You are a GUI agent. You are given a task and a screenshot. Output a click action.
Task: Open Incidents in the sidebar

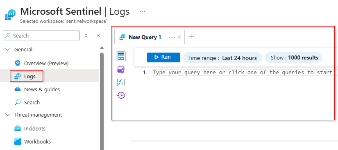(35, 129)
